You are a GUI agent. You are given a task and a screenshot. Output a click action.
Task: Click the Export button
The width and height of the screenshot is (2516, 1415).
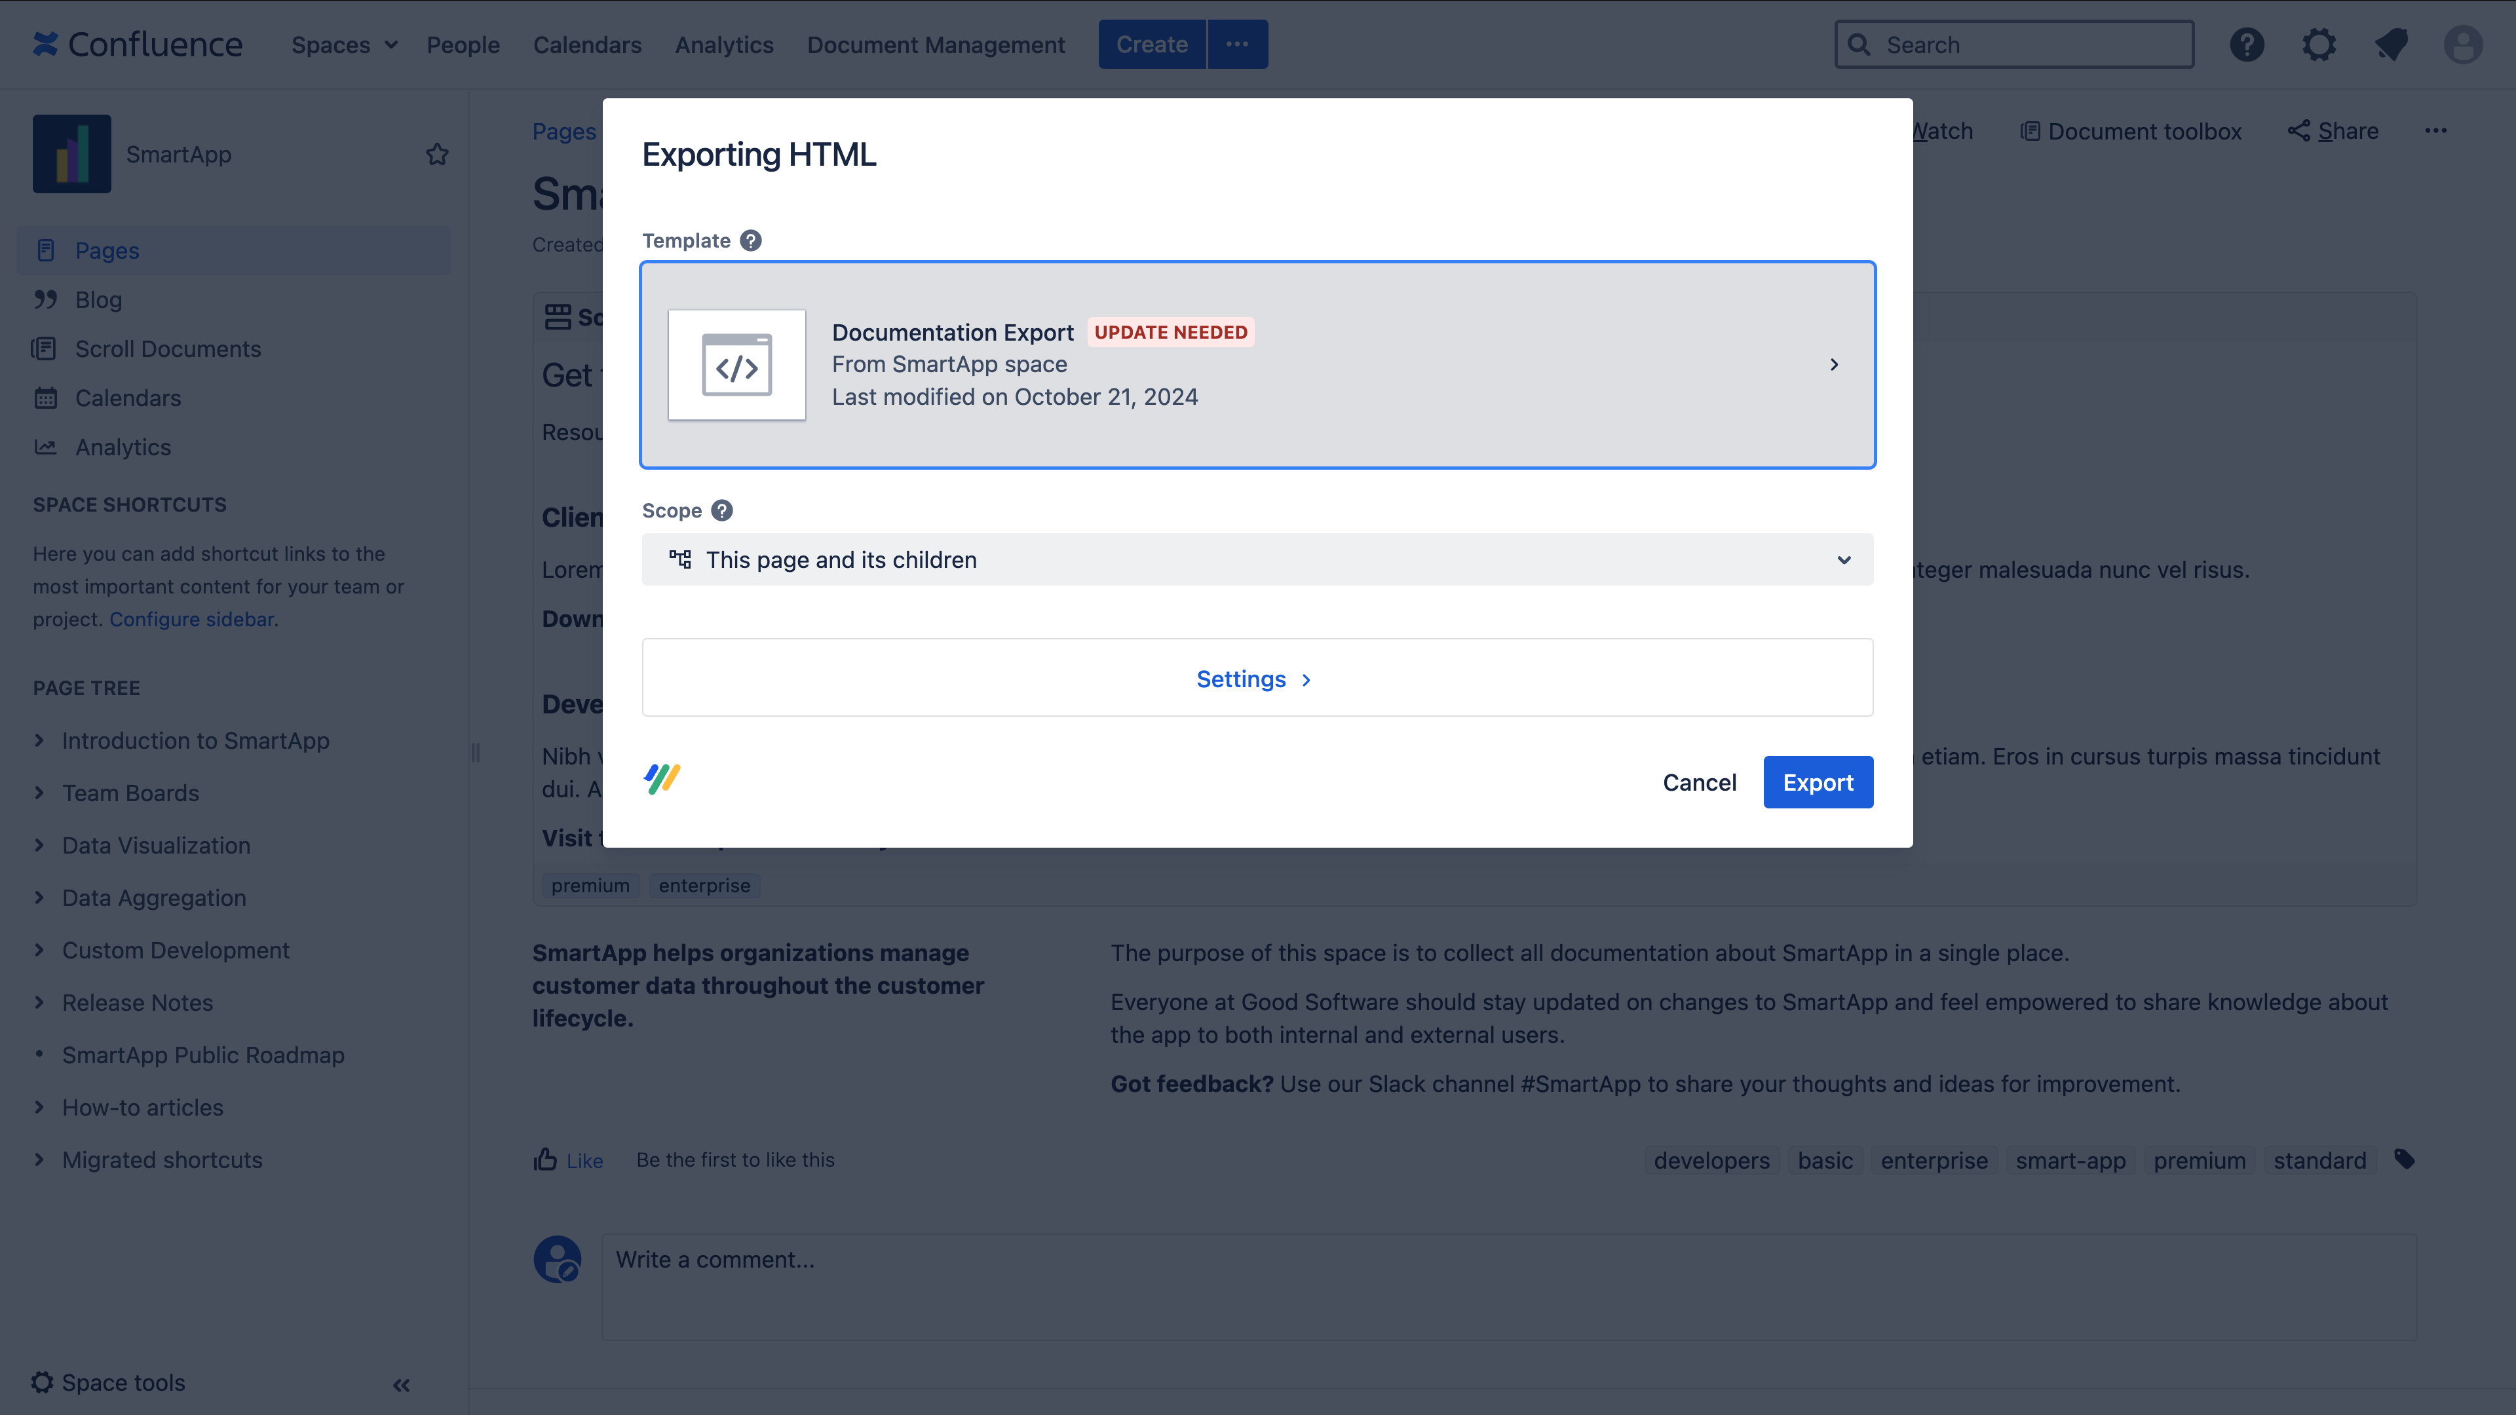click(x=1817, y=782)
